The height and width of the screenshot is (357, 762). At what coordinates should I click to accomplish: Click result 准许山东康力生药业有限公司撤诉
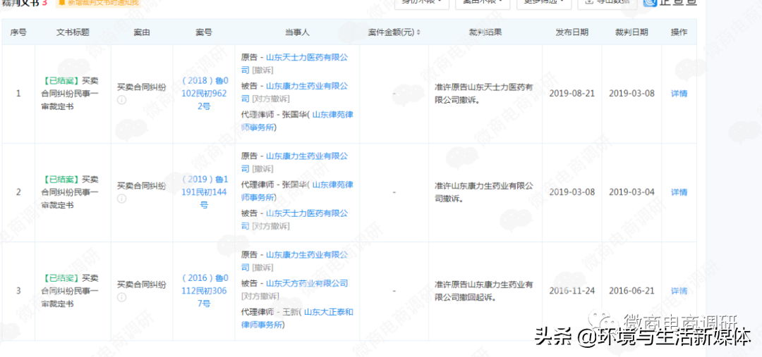[484, 192]
